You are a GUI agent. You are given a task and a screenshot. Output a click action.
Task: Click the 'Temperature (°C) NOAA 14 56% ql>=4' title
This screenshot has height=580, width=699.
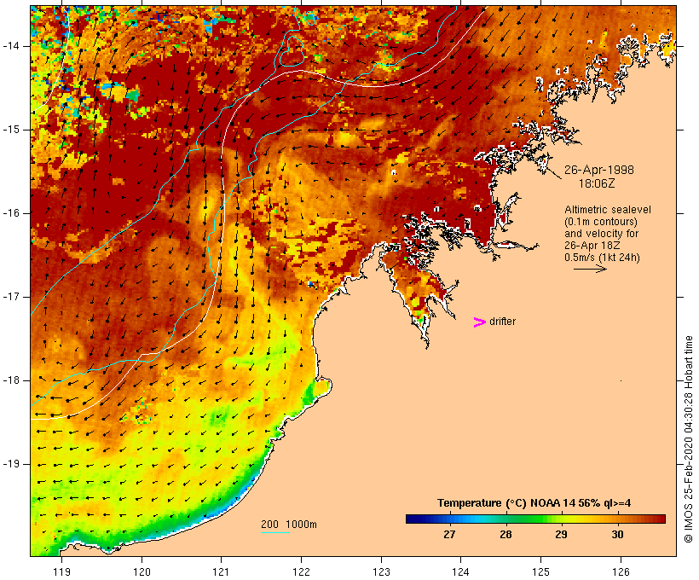534,503
